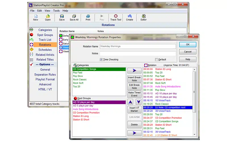This screenshot has width=227, height=142.
Task: Add selected category with top arrow button
Action: (x=134, y=70)
